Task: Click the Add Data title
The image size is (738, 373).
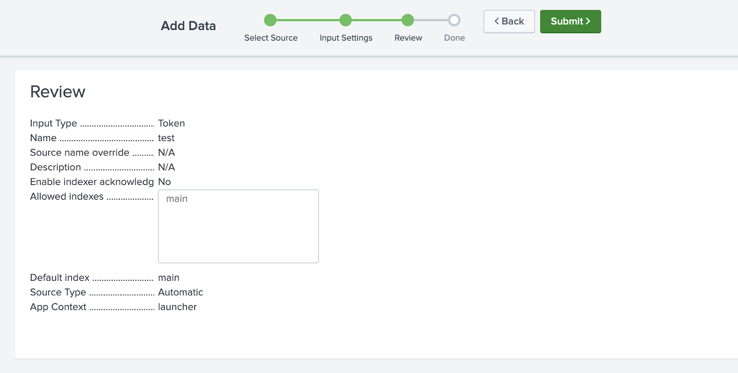Action: [x=188, y=26]
